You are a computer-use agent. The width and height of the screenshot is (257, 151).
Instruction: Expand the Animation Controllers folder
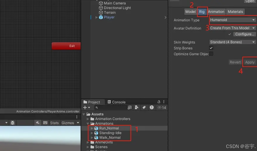[x=88, y=119]
